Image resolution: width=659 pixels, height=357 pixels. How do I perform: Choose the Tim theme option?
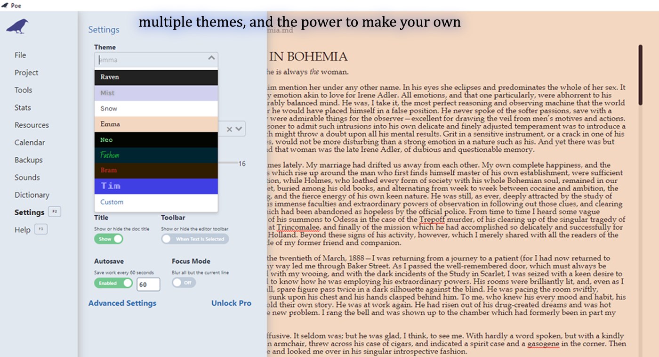156,186
